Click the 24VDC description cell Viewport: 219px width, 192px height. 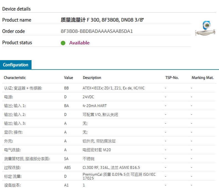(88, 97)
